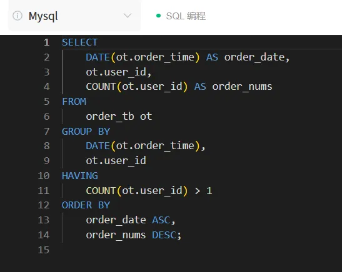Click order_nums on line 14
The image size is (342, 272).
click(x=116, y=235)
